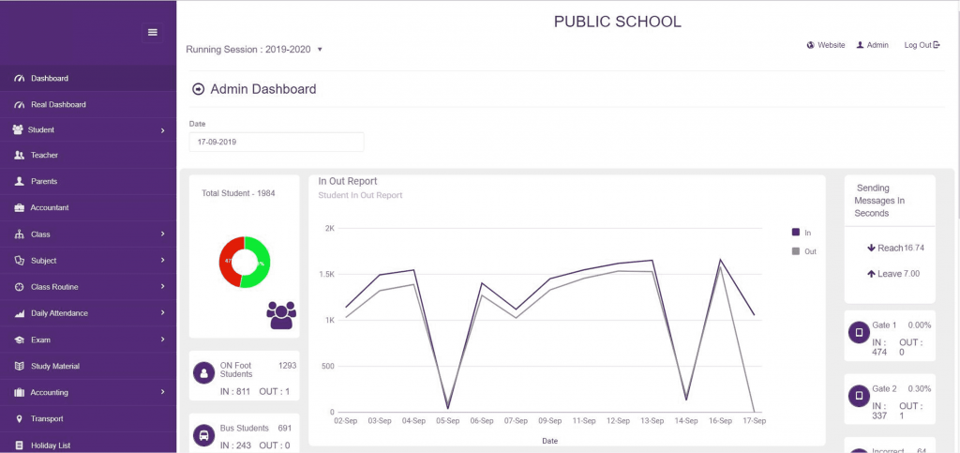Screen dimensions: 960x453
Task: Click the Total Student - 1984 text
Action: pos(238,193)
